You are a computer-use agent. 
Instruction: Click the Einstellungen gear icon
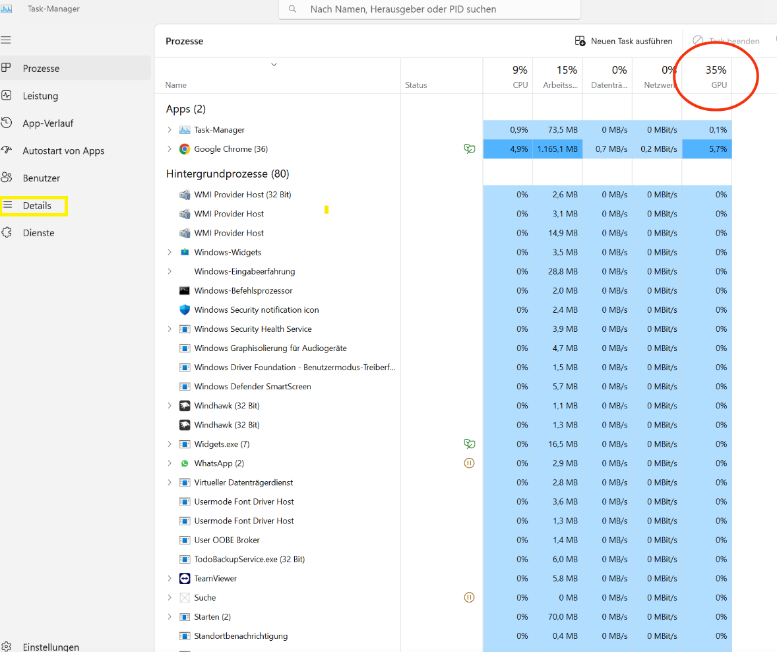click(x=7, y=646)
